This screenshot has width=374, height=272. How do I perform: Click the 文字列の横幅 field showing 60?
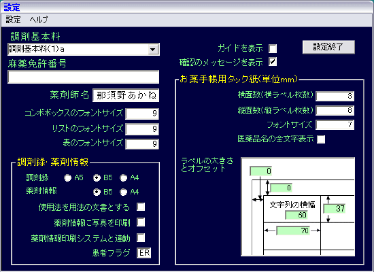tap(296, 215)
